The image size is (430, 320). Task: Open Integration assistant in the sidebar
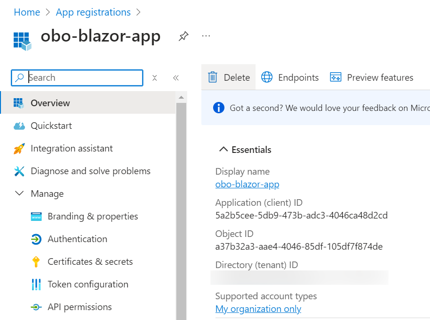pyautogui.click(x=88, y=149)
